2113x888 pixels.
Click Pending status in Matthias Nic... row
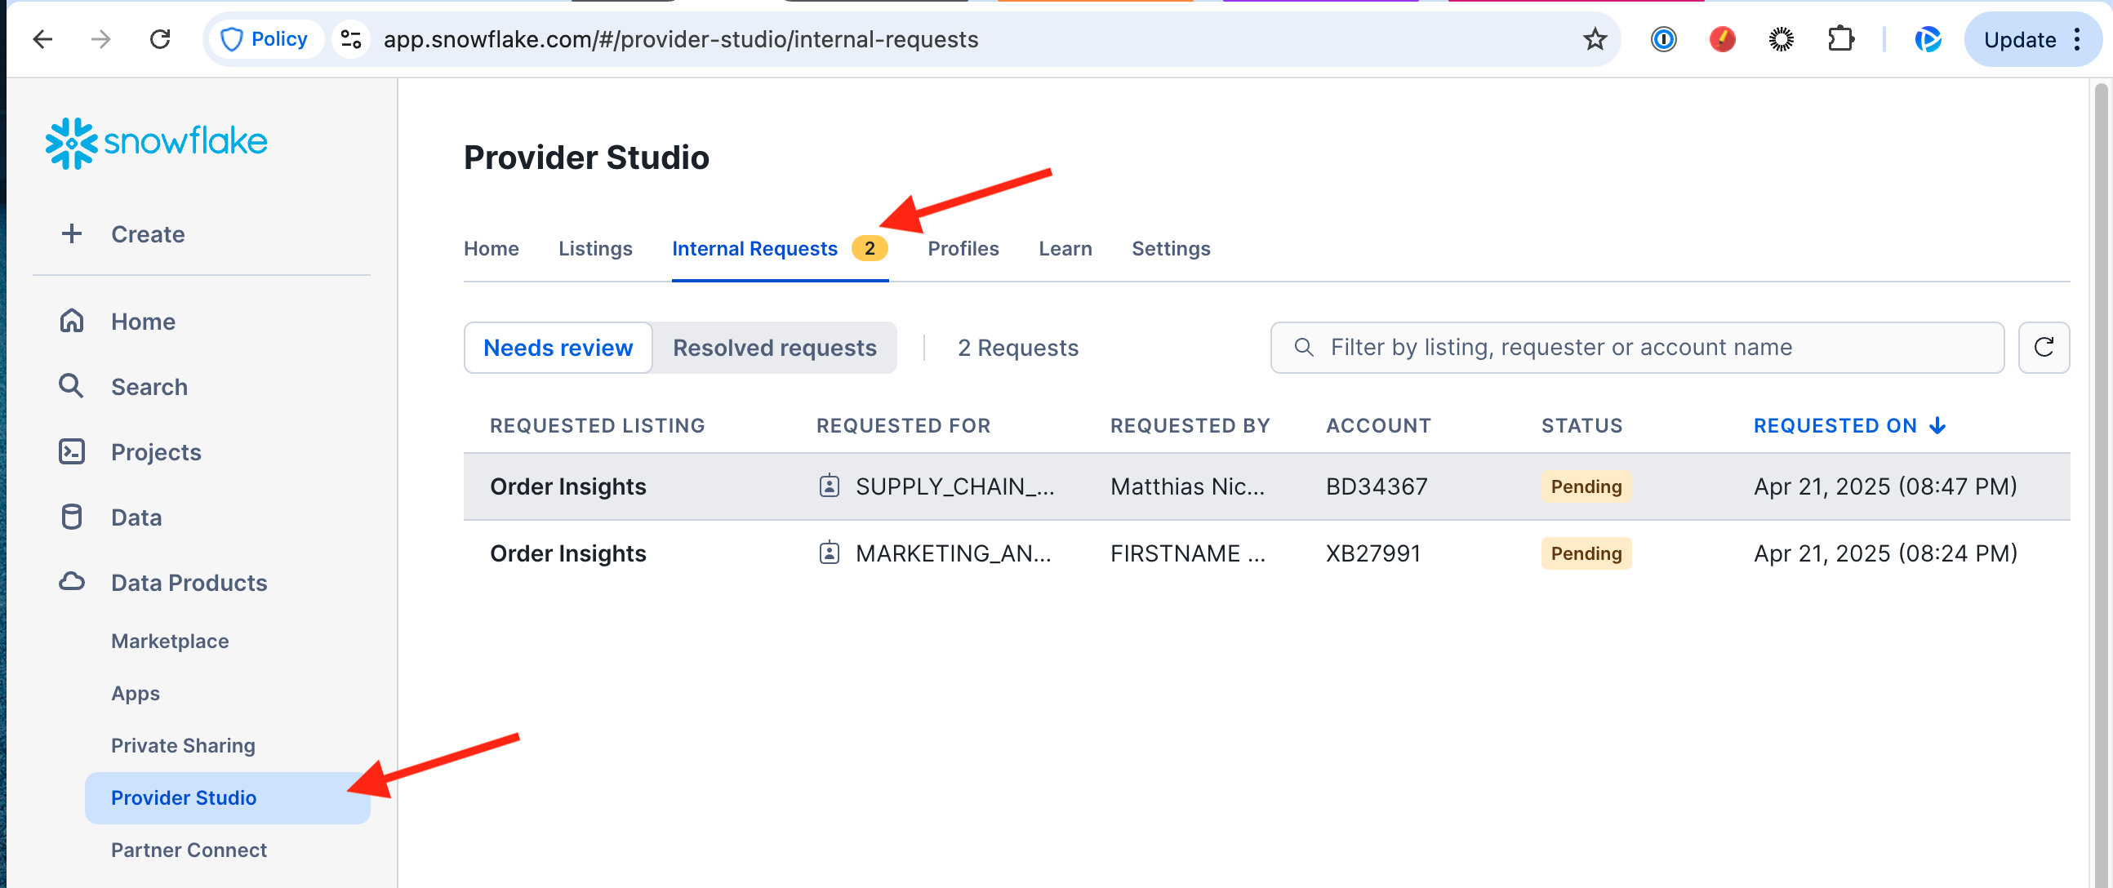(x=1586, y=486)
